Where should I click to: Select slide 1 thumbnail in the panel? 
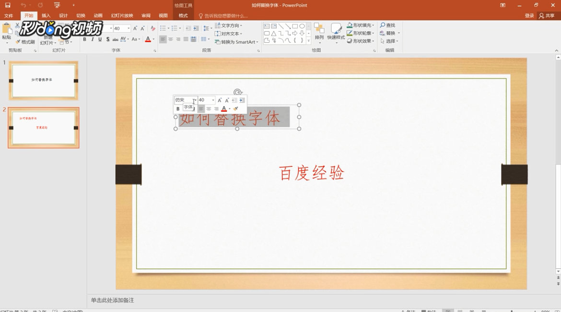pyautogui.click(x=44, y=81)
